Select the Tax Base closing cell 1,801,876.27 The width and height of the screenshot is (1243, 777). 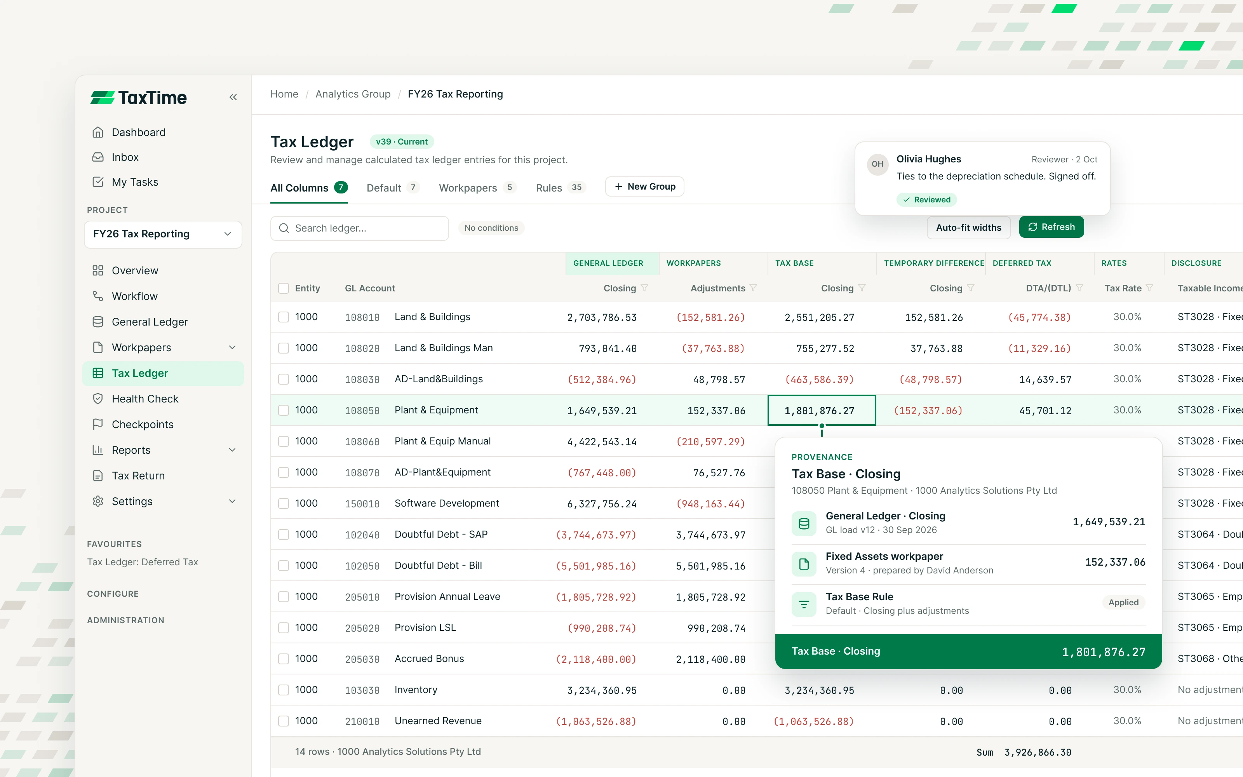[x=822, y=411]
